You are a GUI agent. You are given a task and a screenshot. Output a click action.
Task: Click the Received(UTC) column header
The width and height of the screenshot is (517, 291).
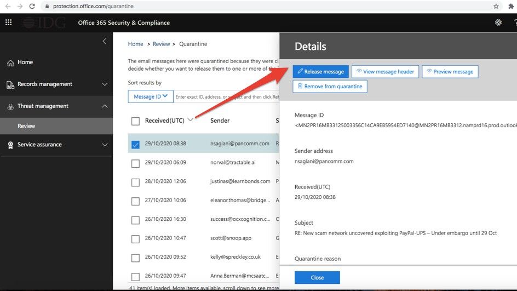(164, 121)
